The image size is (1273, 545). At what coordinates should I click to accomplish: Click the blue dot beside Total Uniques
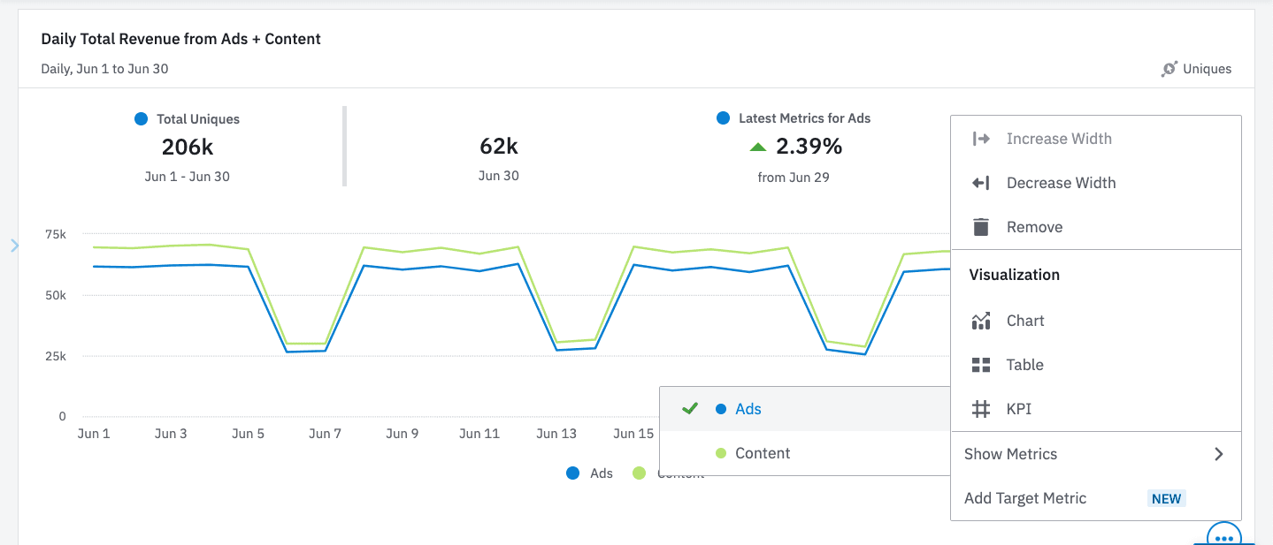point(142,117)
